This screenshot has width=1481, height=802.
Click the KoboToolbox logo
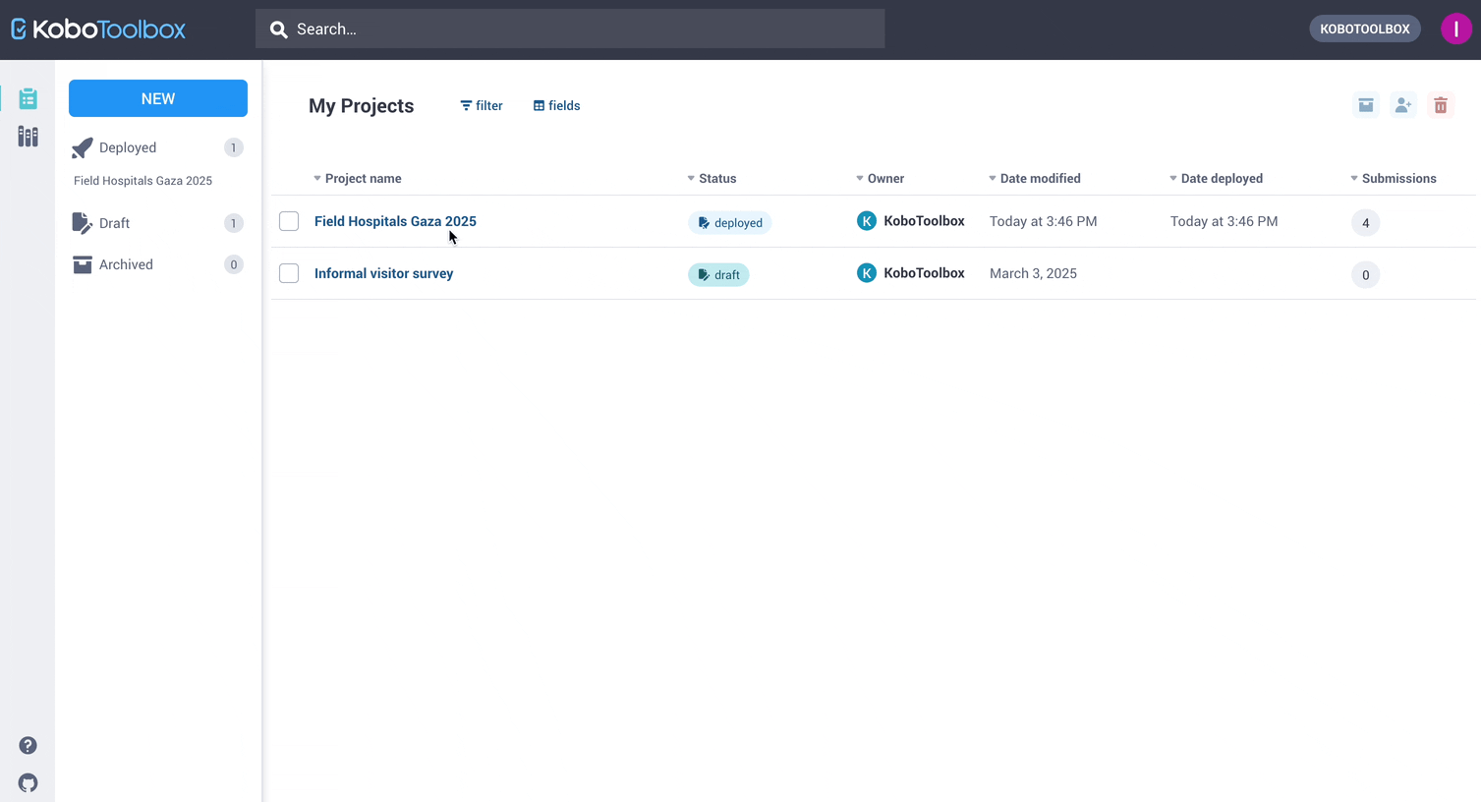[98, 29]
